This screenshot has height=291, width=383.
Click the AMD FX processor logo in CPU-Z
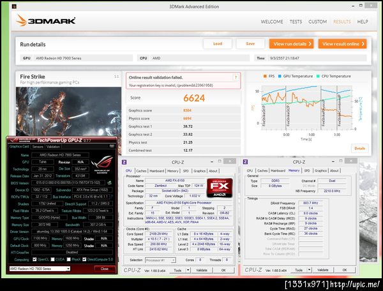[x=220, y=188]
